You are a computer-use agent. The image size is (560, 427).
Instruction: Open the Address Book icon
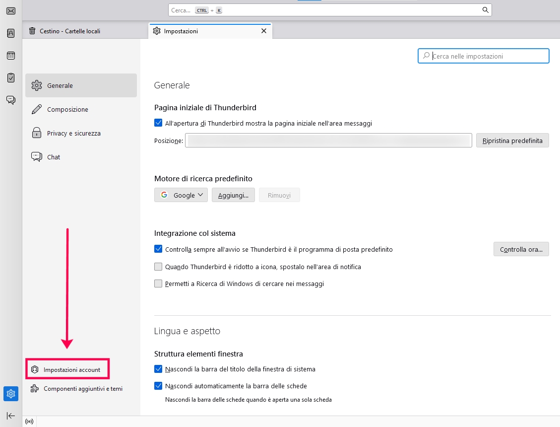point(11,33)
